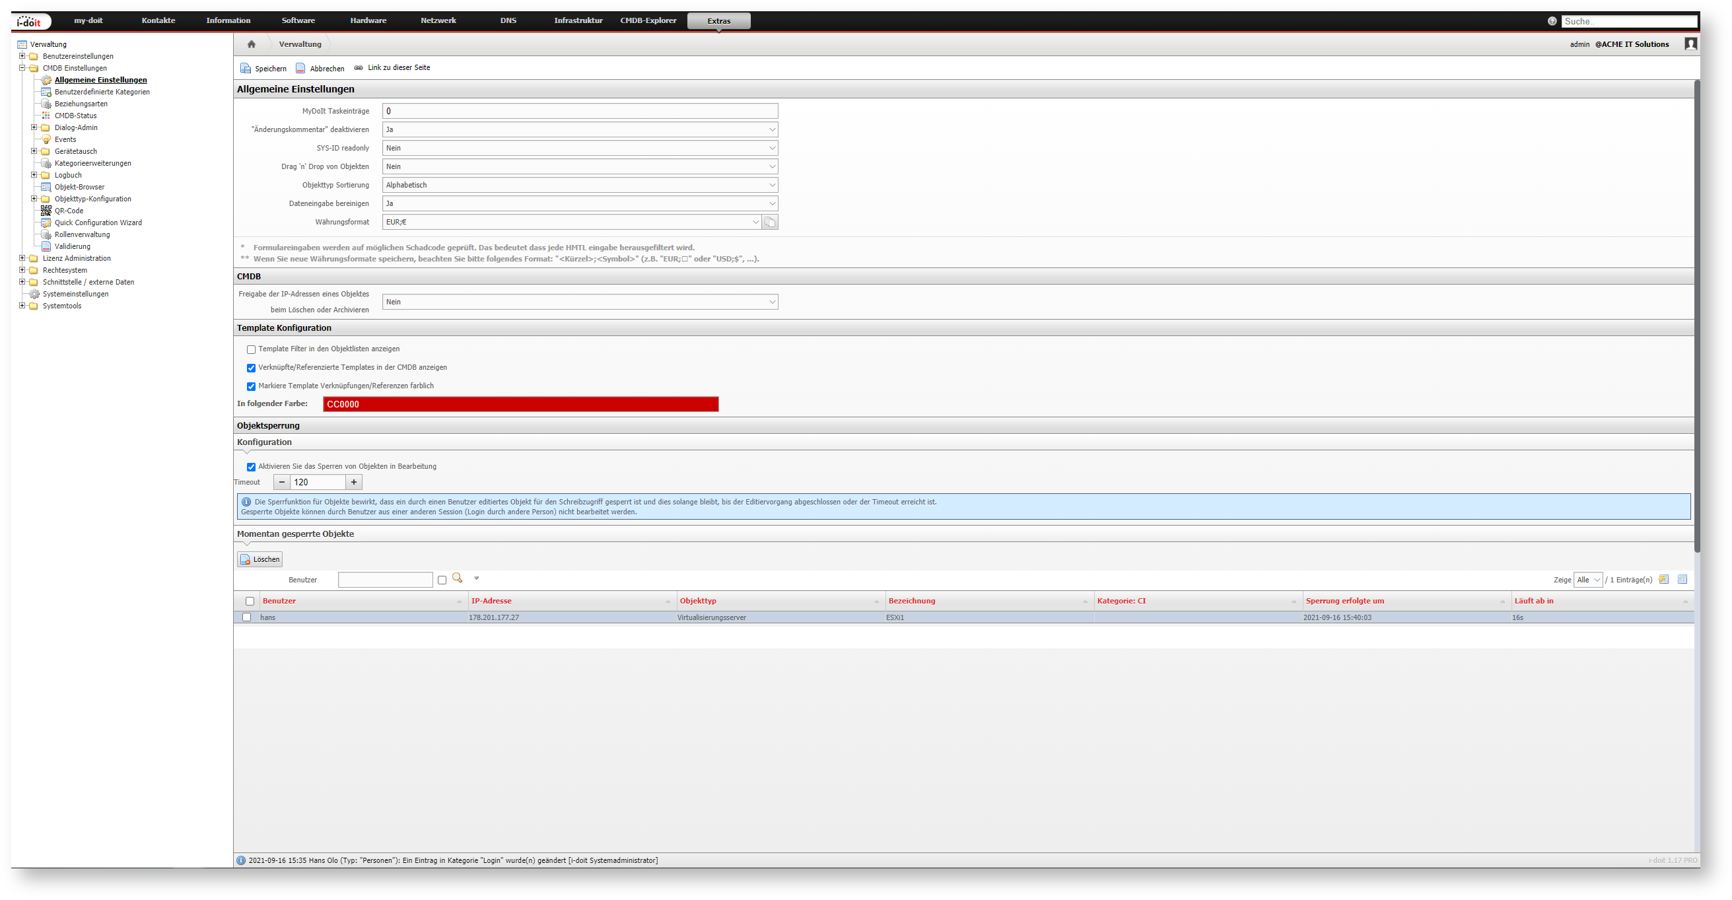Open SYS-ID readonly dropdown
This screenshot has width=1732, height=900.
580,149
